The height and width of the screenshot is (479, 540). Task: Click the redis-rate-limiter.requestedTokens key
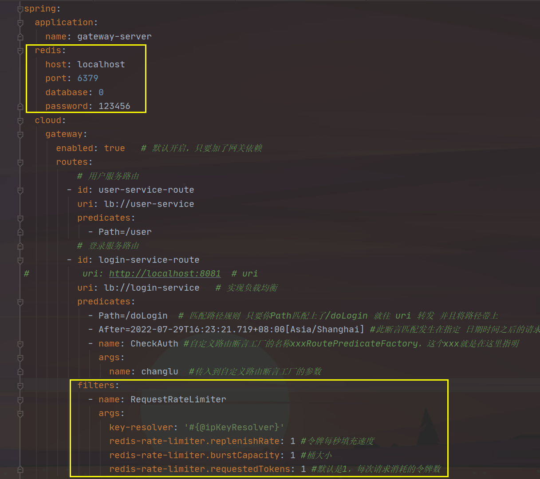click(x=200, y=469)
